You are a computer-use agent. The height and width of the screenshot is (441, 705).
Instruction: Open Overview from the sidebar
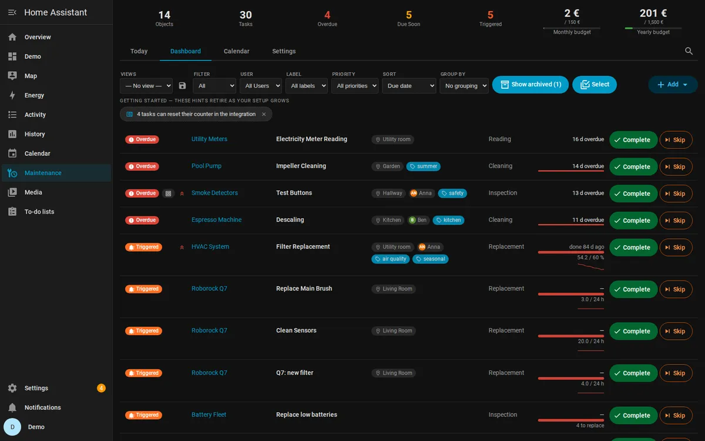(x=56, y=37)
